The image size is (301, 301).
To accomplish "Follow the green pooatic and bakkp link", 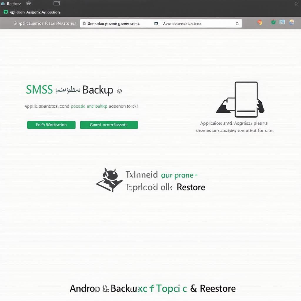I will point(89,106).
